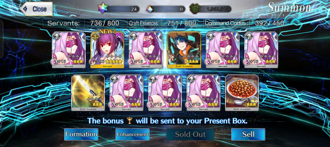Viewport: 330px width, 147px height.
Task: Select the last Servant card in the top row
Action: click(x=261, y=50)
